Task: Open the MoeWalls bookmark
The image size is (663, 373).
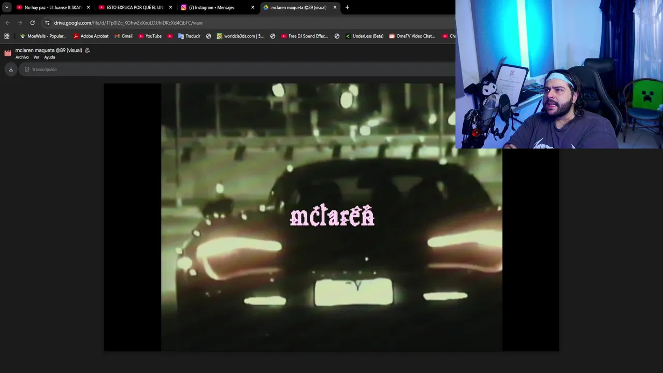Action: point(43,36)
